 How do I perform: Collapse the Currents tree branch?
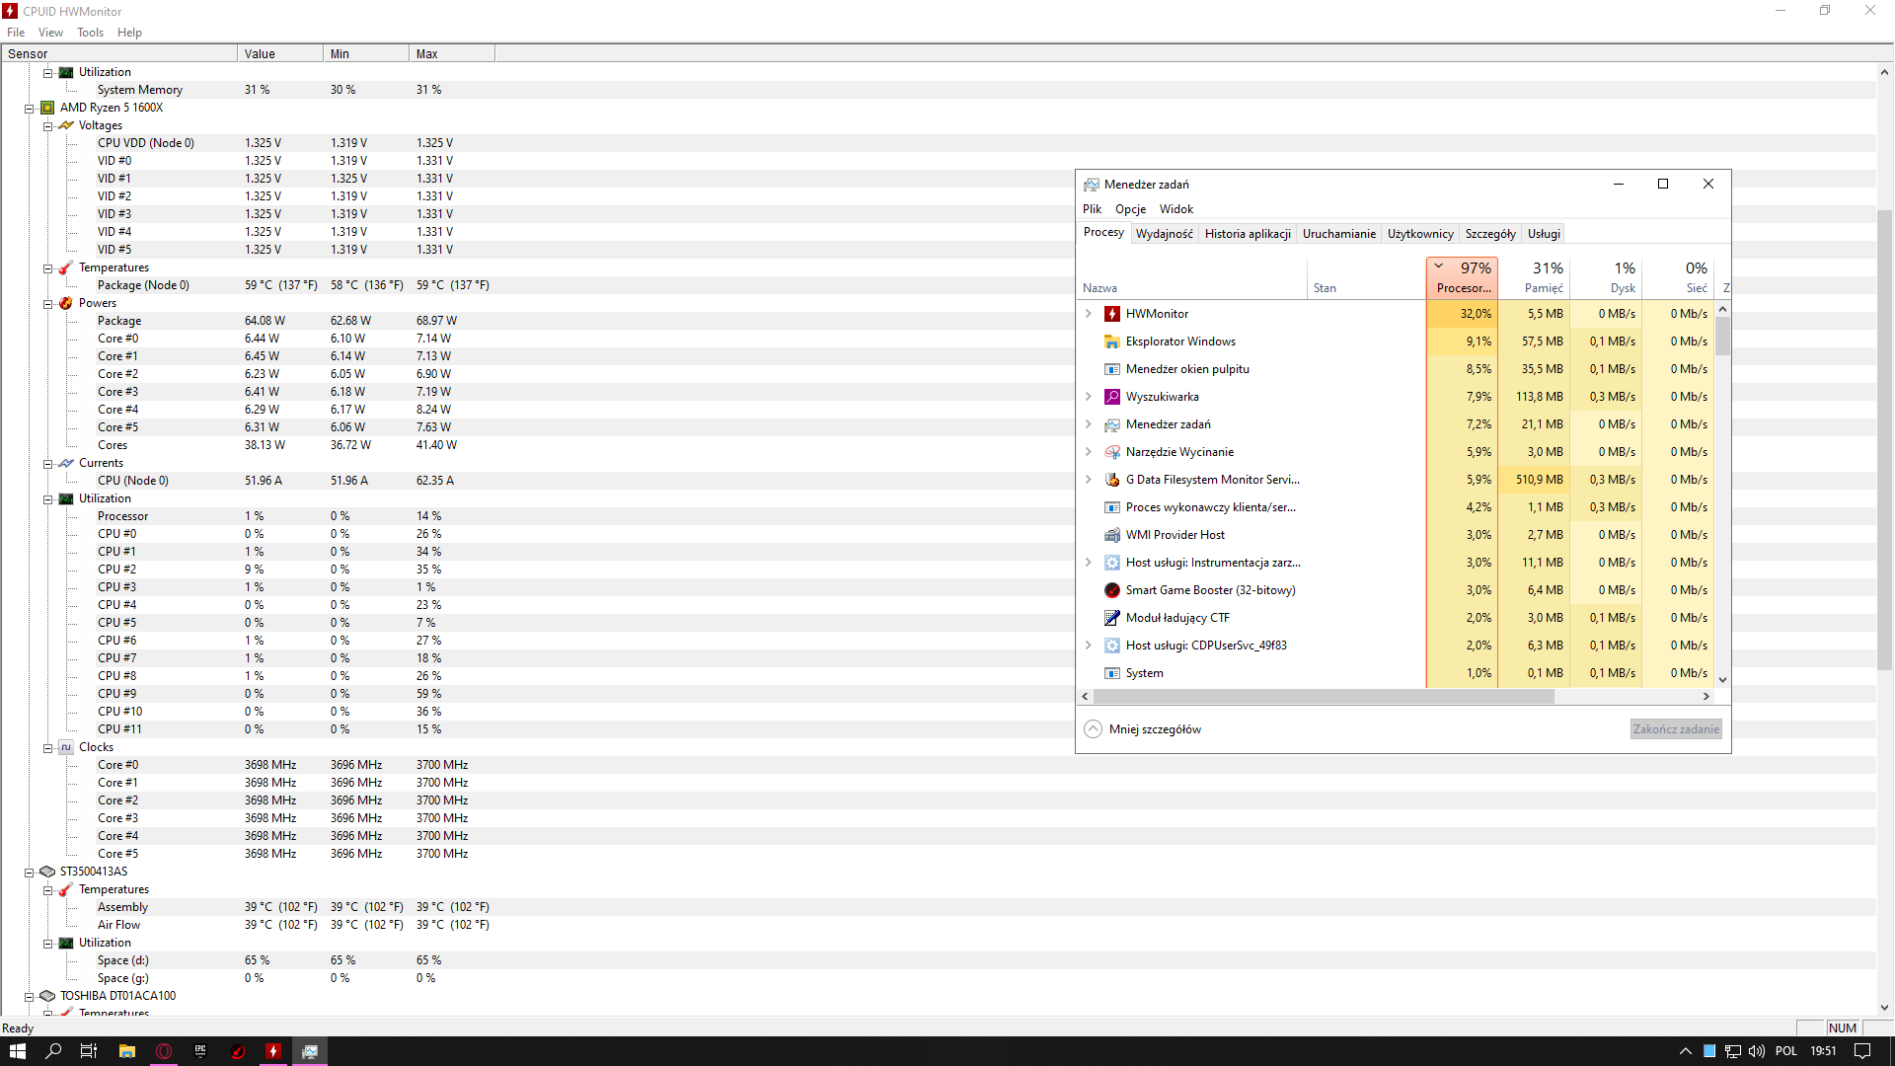47,464
